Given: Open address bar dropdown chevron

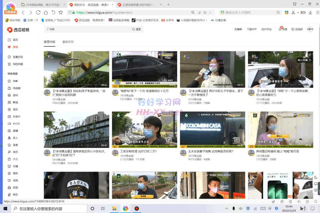Looking at the screenshot, I should point(210,12).
